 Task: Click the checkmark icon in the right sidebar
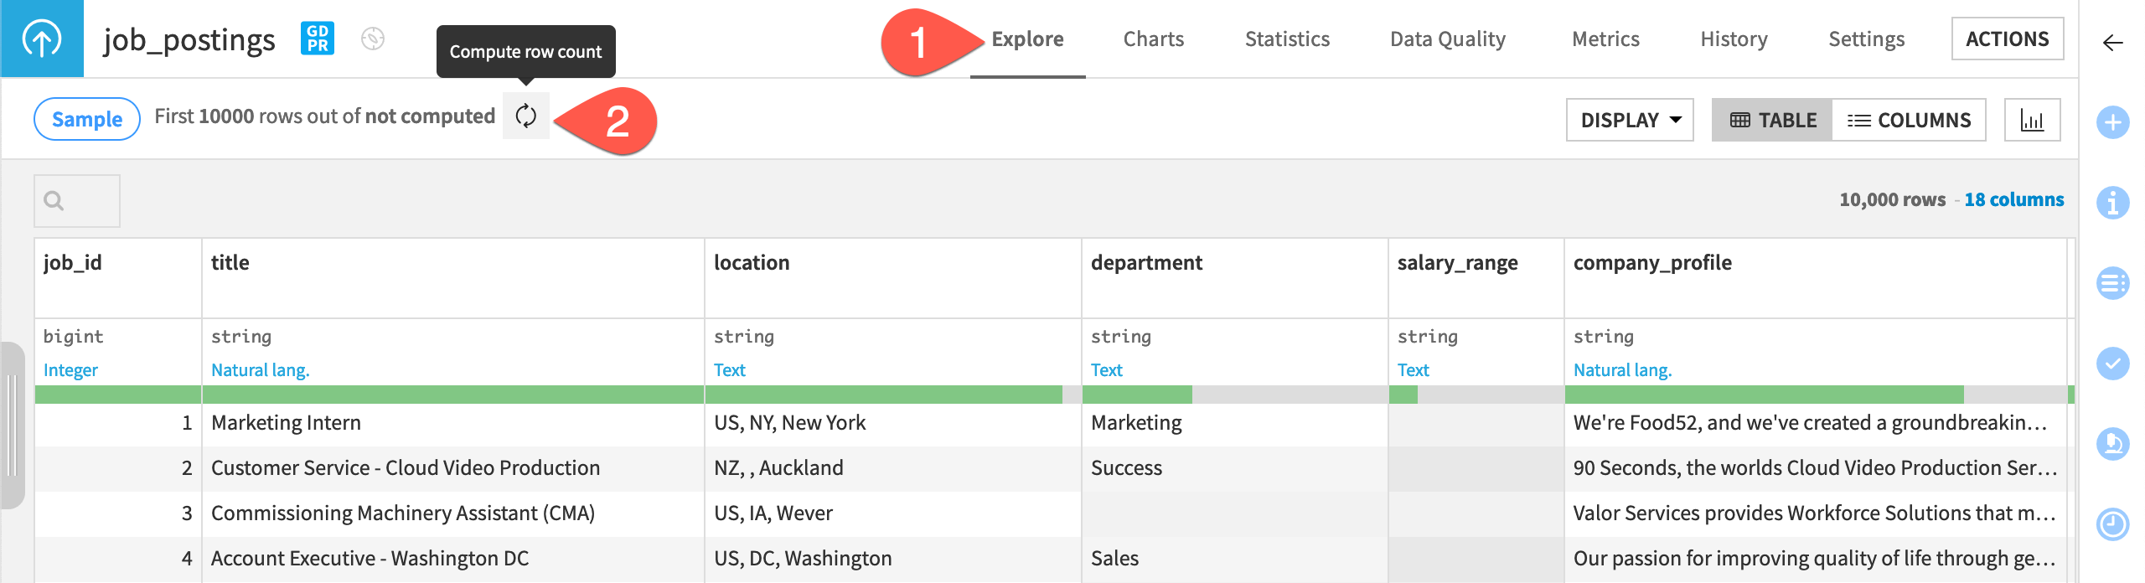(x=2112, y=363)
